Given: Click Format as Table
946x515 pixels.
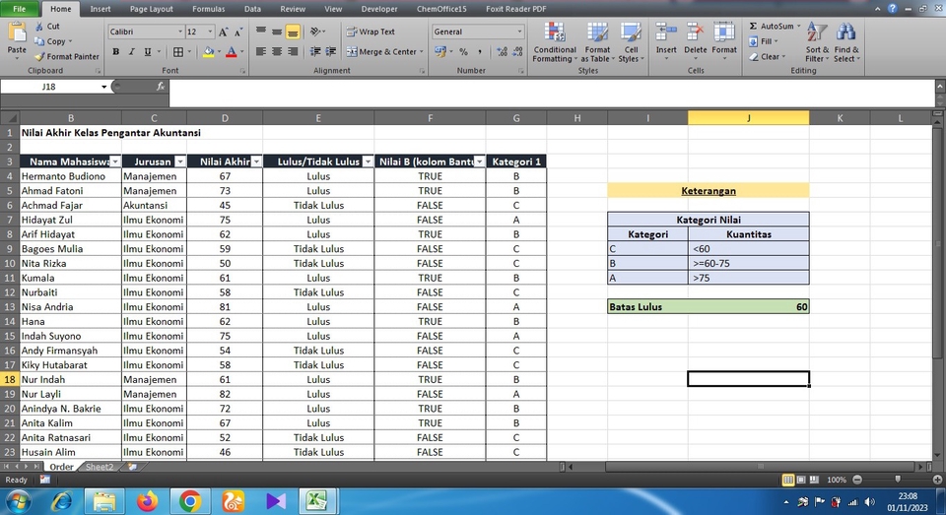Looking at the screenshot, I should pyautogui.click(x=597, y=42).
